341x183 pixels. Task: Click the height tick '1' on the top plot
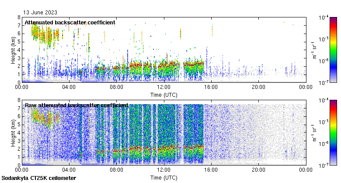click(19, 75)
